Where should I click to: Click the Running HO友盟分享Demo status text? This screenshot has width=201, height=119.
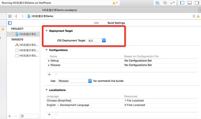pyautogui.click(x=26, y=3)
